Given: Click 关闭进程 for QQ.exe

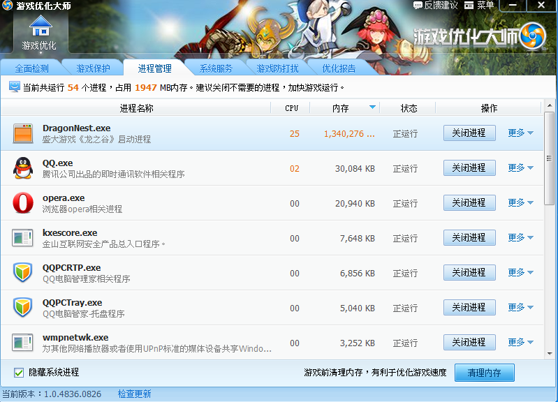Looking at the screenshot, I should coord(469,168).
